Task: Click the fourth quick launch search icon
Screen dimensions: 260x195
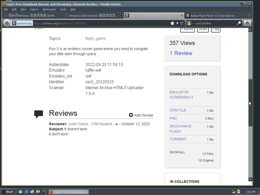Action: 38,192
